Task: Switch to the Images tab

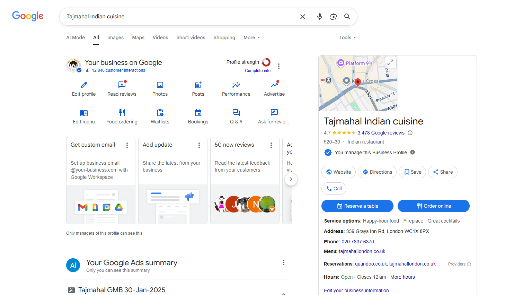Action: 115,37
